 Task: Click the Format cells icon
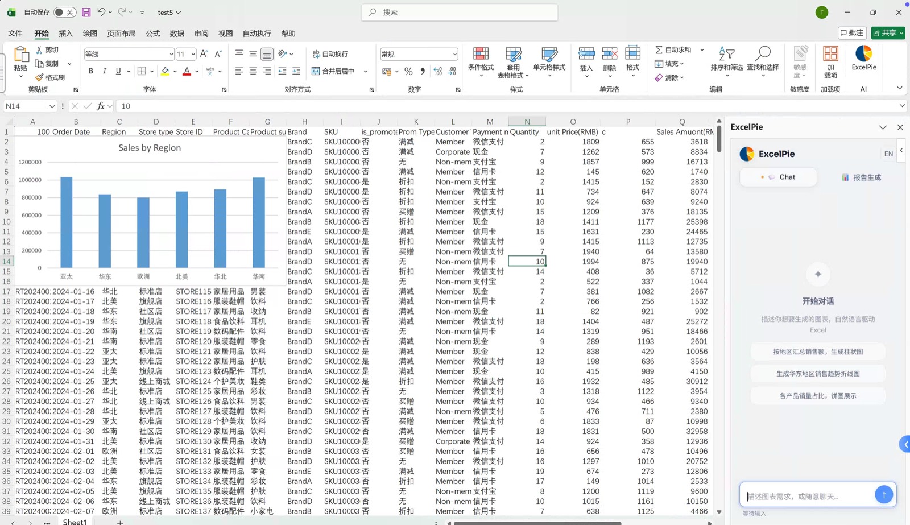(x=633, y=54)
